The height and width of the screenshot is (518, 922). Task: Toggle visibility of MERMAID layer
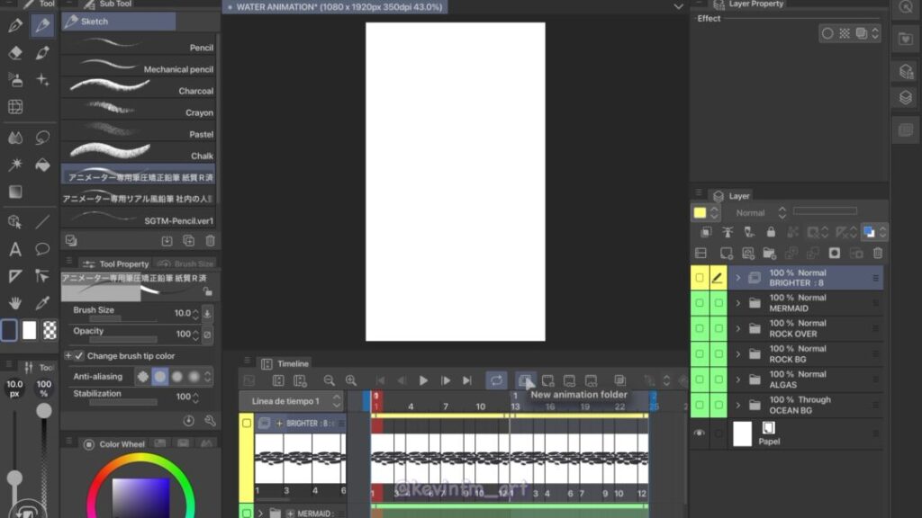699,303
